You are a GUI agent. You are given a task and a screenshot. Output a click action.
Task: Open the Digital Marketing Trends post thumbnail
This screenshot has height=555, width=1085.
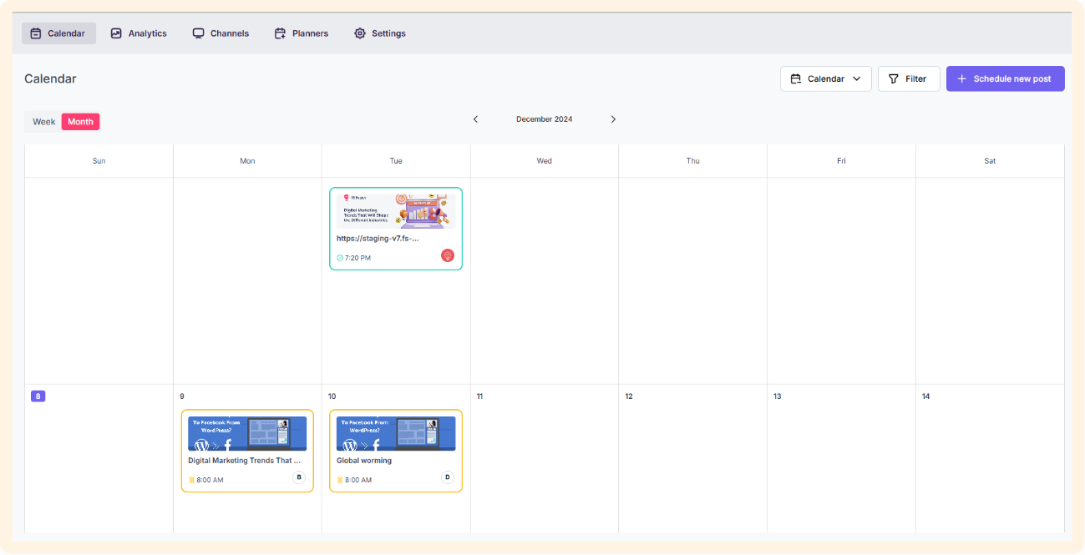pyautogui.click(x=247, y=434)
